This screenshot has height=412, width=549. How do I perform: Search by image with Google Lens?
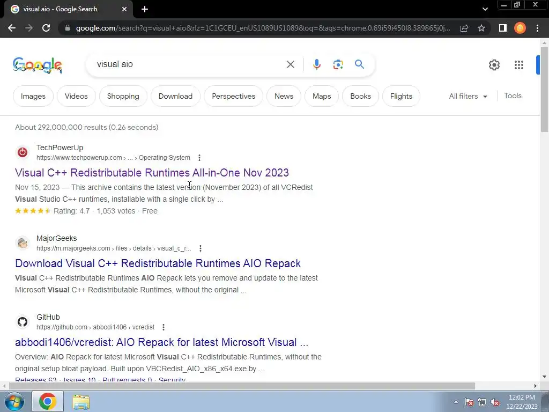(338, 64)
